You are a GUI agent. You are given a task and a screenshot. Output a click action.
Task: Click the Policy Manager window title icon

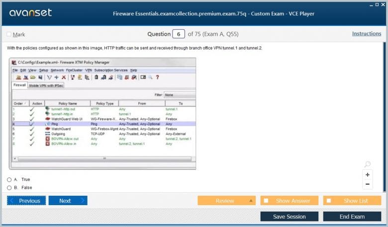[x=14, y=63]
